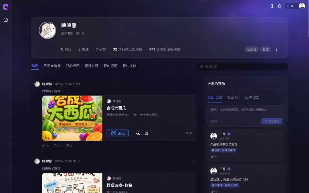
Task: Open the points balance showing 0
Action: tap(290, 6)
